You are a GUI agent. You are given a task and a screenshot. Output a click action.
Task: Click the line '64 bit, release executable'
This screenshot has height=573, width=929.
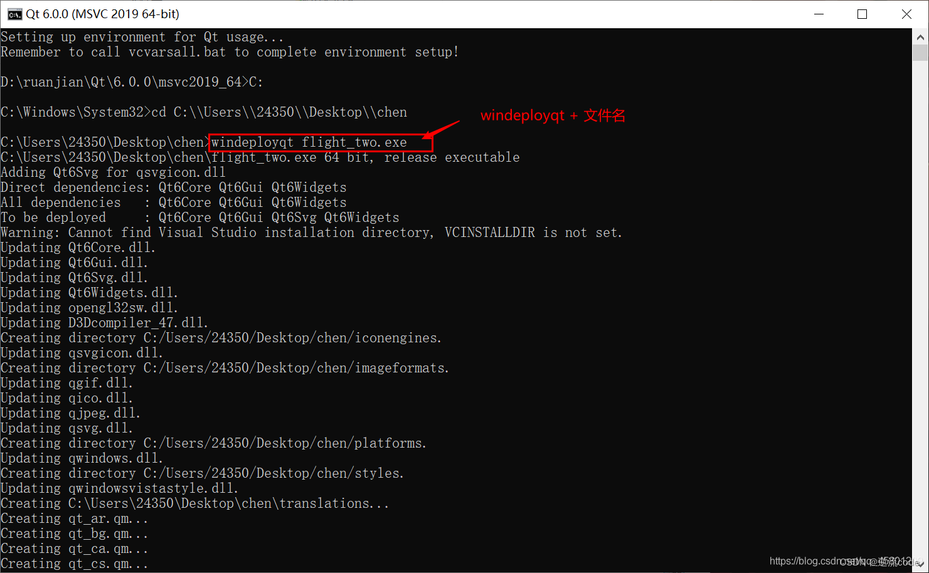[422, 157]
